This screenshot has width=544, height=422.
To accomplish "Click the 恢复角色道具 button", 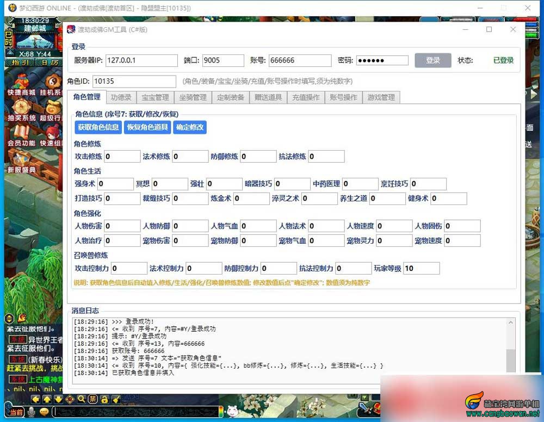I will point(147,127).
